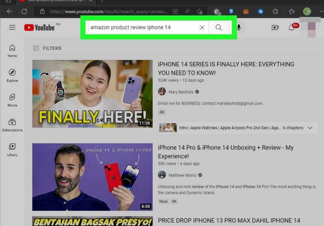
Task: Open Home in the sidebar
Action: point(12,51)
